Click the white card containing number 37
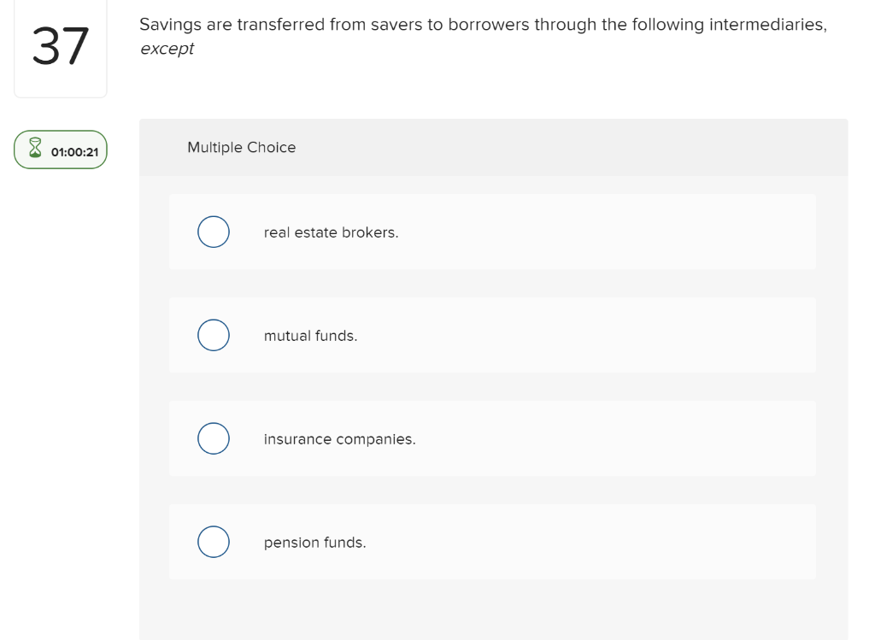Viewport: 875px width, 640px height. [x=60, y=49]
